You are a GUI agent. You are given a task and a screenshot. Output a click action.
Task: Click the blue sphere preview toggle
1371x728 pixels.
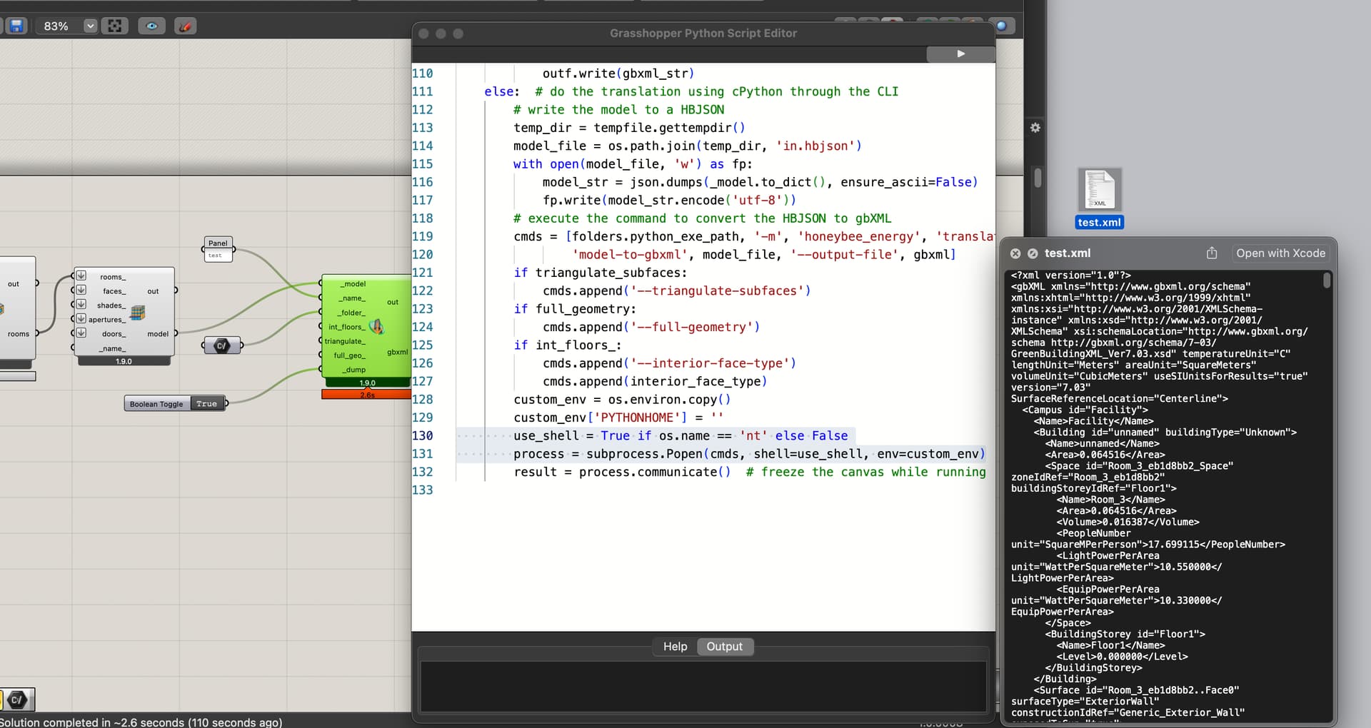coord(1001,26)
